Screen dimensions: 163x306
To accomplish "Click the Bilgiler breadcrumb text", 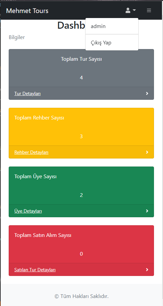I will point(17,37).
